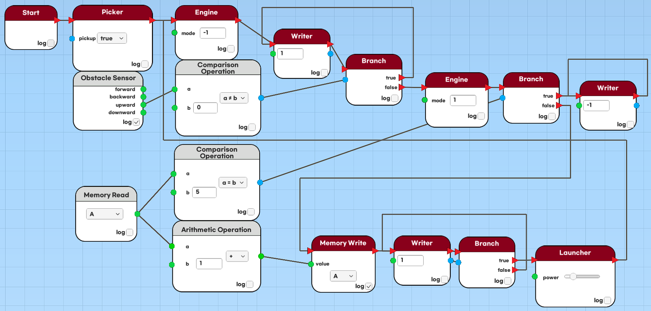Click the Obstacle Sensor downward output port
651x311 pixels.
tap(143, 113)
